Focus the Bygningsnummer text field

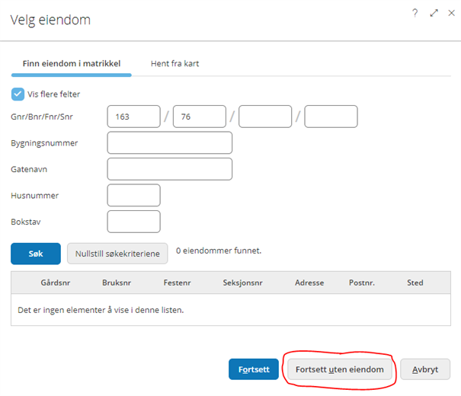(x=170, y=142)
